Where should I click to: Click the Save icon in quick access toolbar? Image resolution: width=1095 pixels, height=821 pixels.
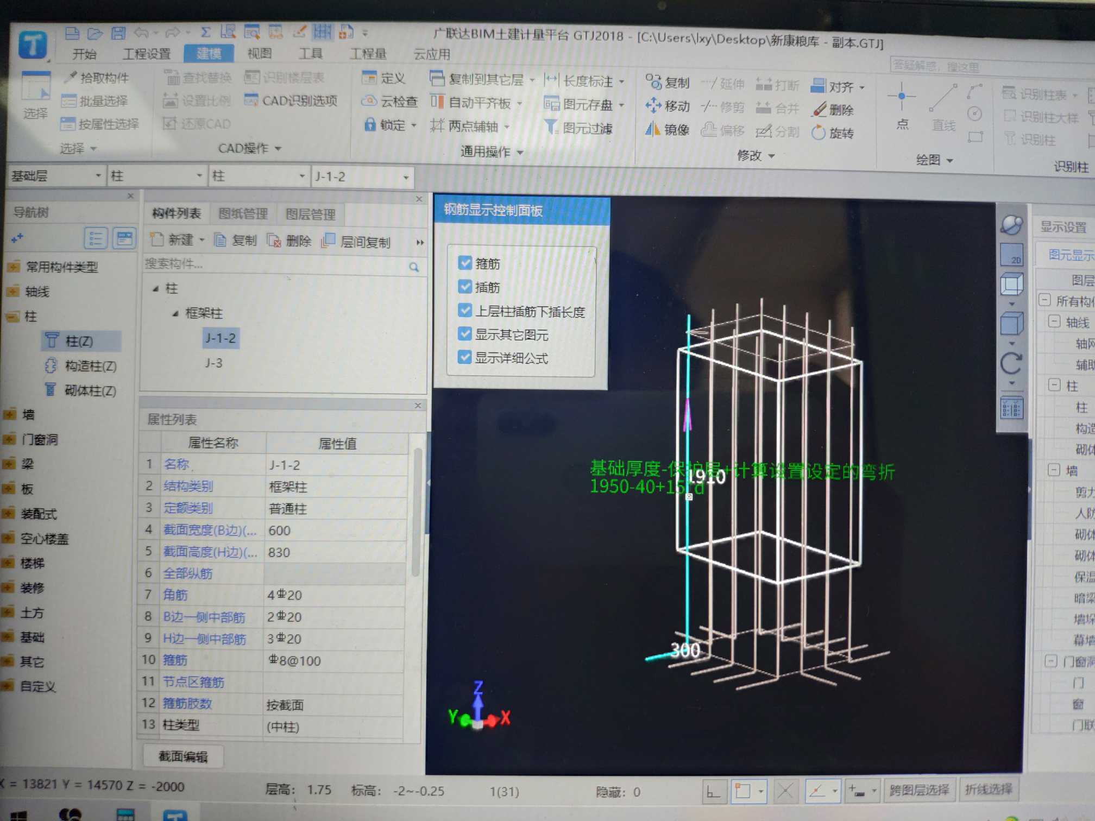[118, 33]
